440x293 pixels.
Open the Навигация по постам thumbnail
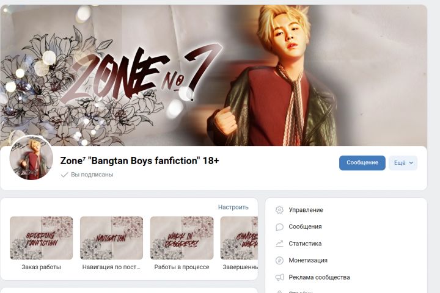tap(111, 238)
